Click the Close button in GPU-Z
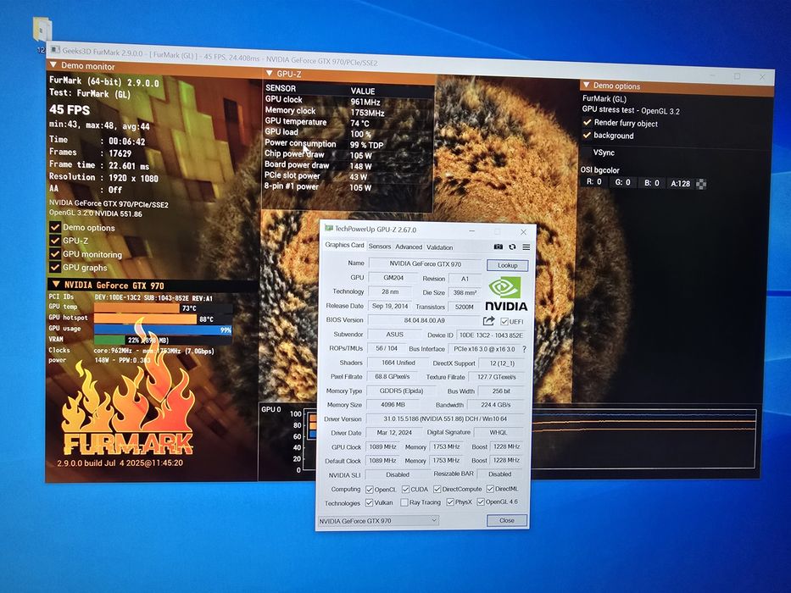This screenshot has width=791, height=593. point(506,520)
